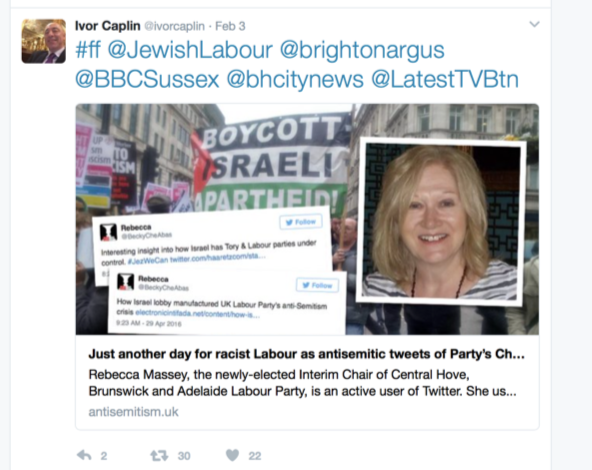The image size is (592, 470).
Task: Open the link card preview image
Action: (307, 219)
